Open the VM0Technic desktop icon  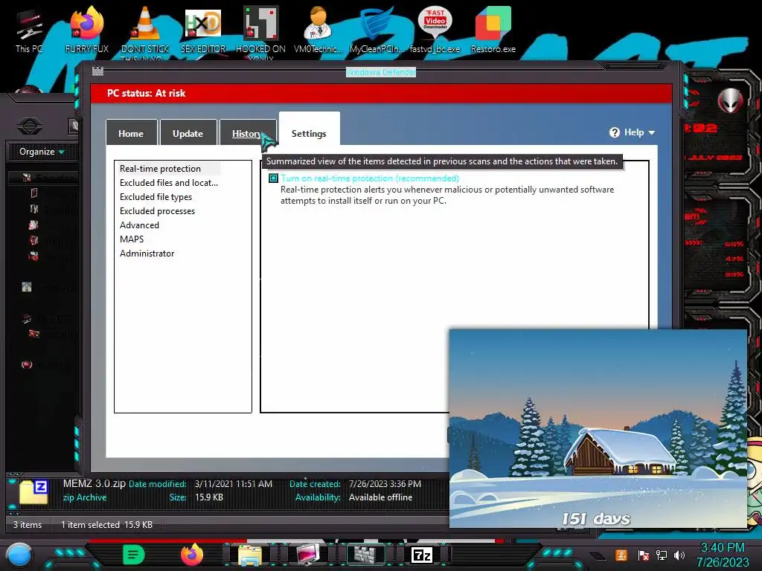(x=318, y=30)
